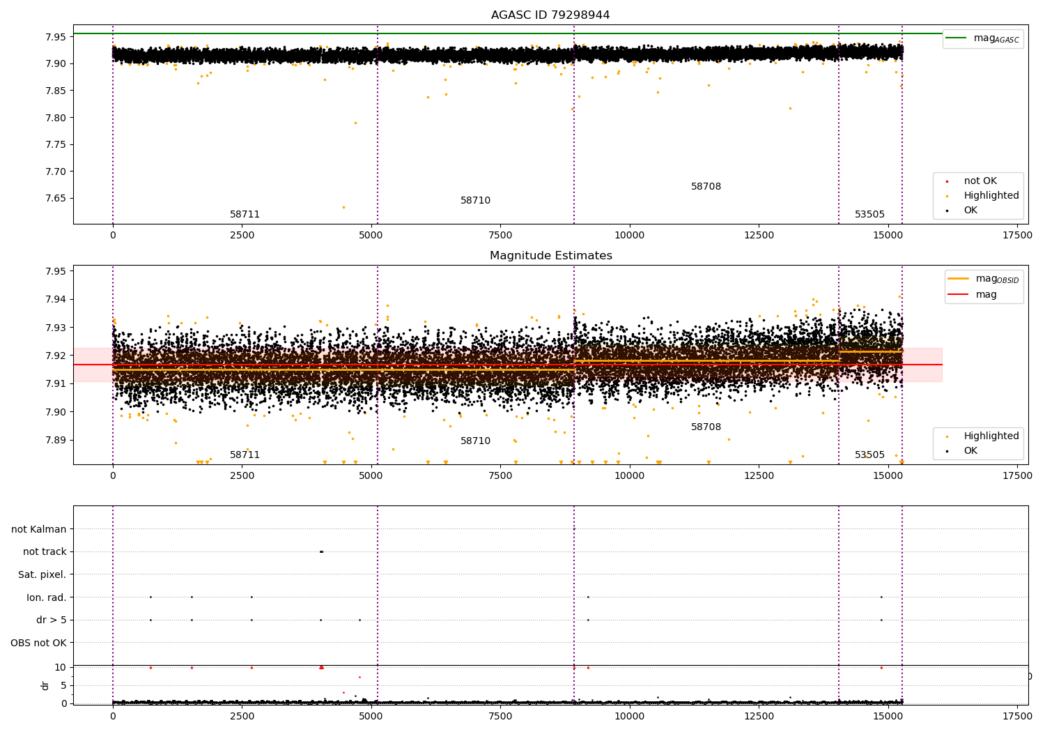The image size is (1045, 732).
Task: Click the 5 y-tick on dr plot
Action: (64, 685)
